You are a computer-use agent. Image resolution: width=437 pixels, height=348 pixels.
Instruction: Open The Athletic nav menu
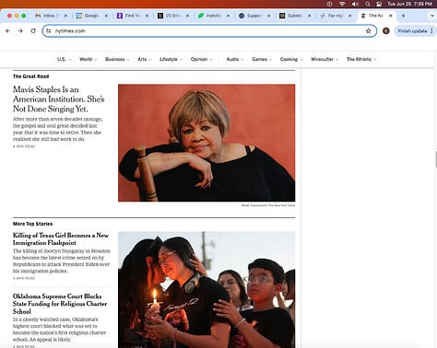click(361, 59)
